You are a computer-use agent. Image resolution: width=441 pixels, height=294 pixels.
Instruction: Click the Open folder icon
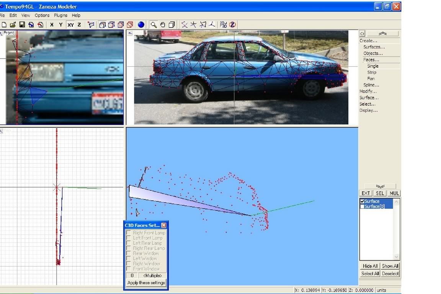[x=13, y=25]
